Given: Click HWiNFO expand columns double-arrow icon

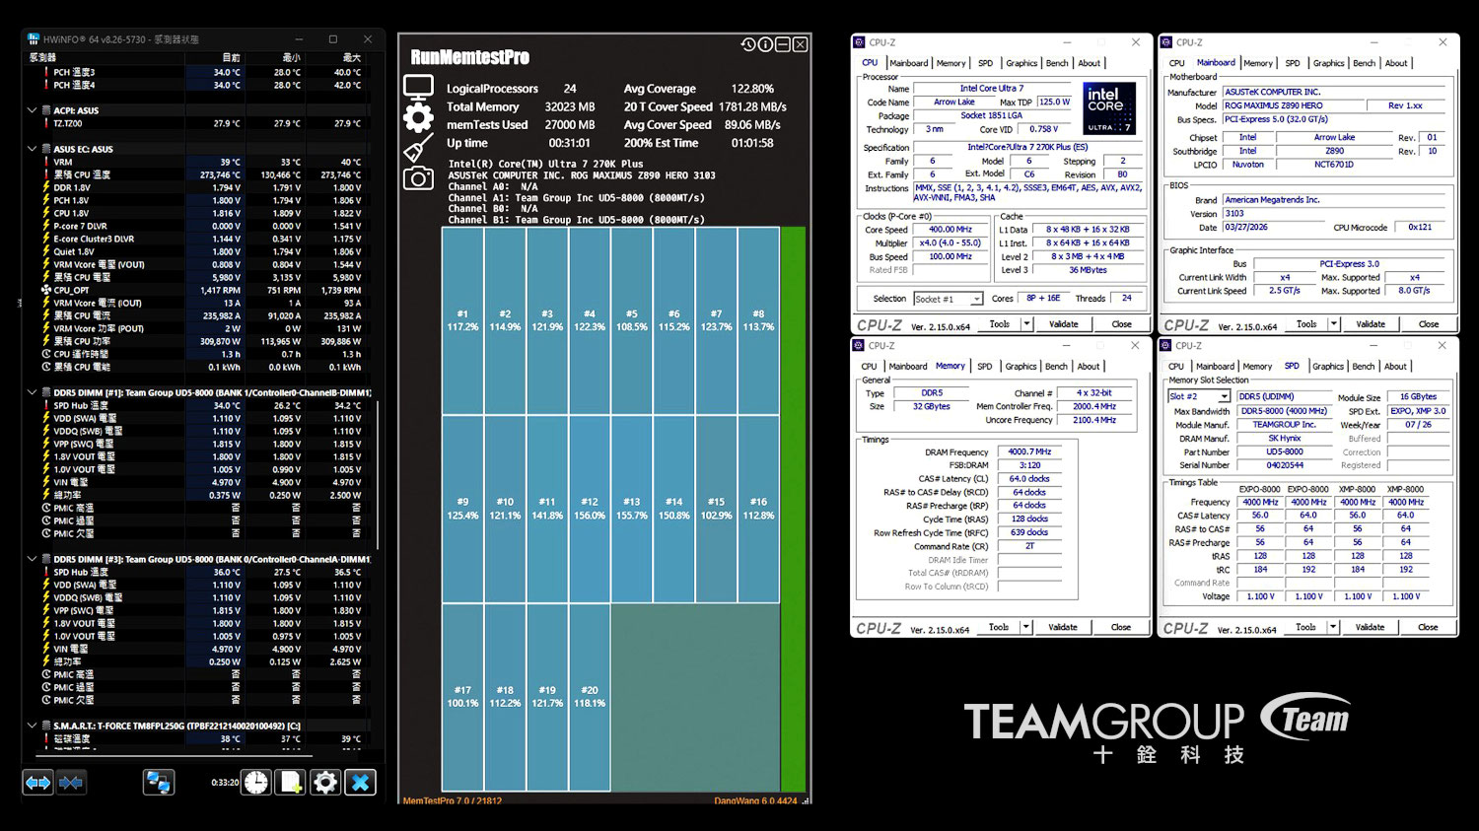Looking at the screenshot, I should tap(38, 783).
